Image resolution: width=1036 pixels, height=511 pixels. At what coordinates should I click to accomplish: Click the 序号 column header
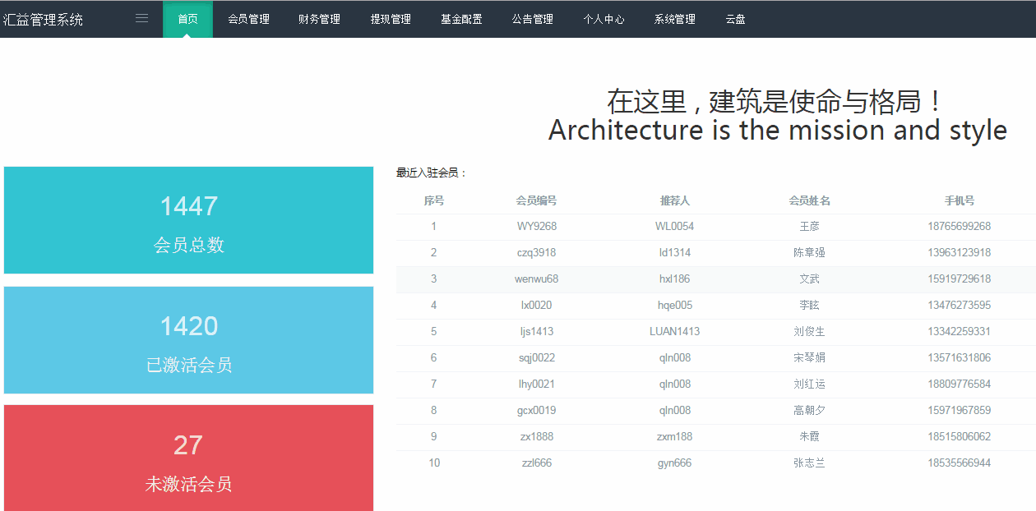click(434, 200)
